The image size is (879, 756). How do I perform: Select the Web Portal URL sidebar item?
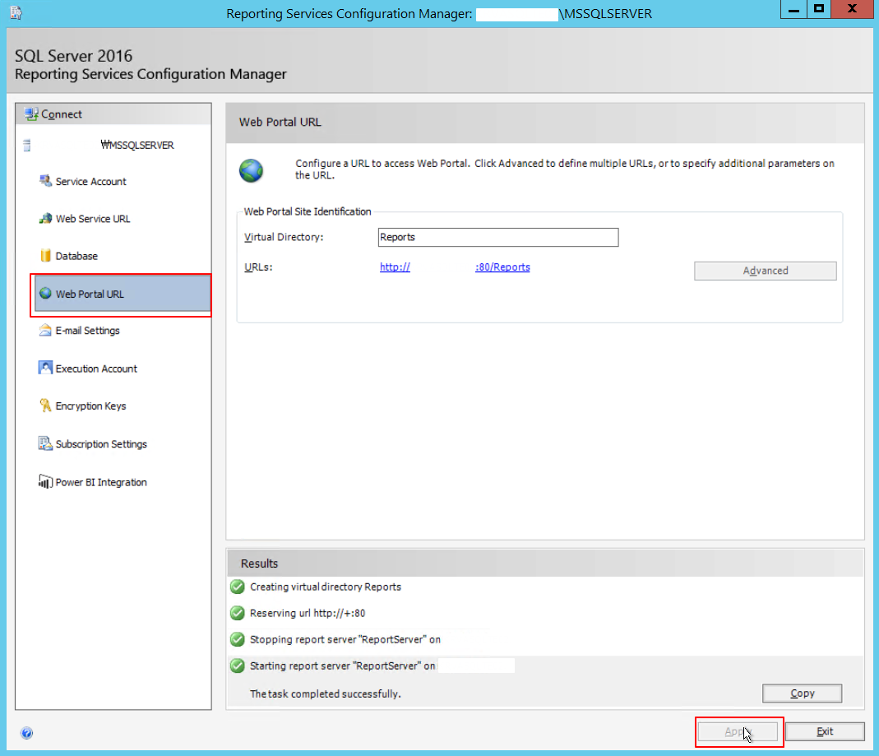(123, 294)
